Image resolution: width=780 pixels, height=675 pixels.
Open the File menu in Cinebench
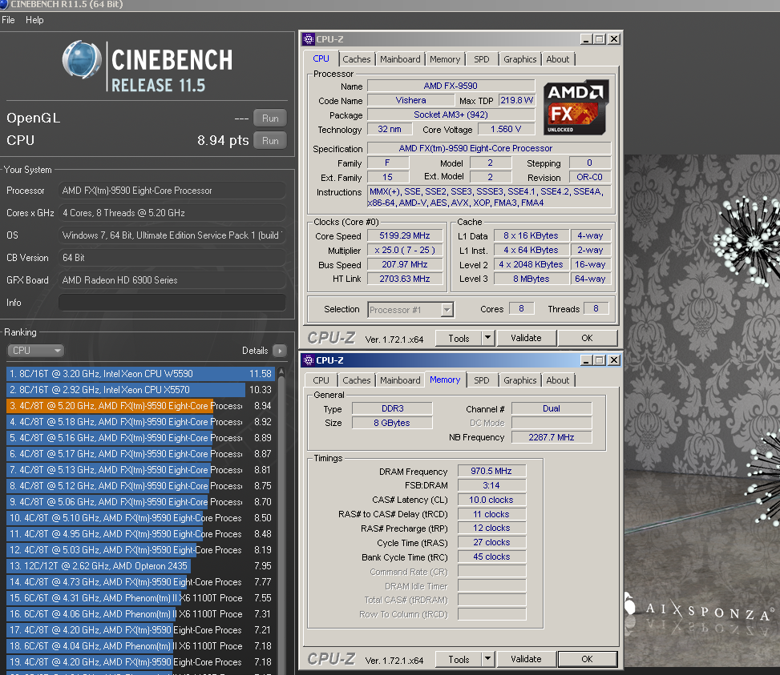(x=9, y=20)
